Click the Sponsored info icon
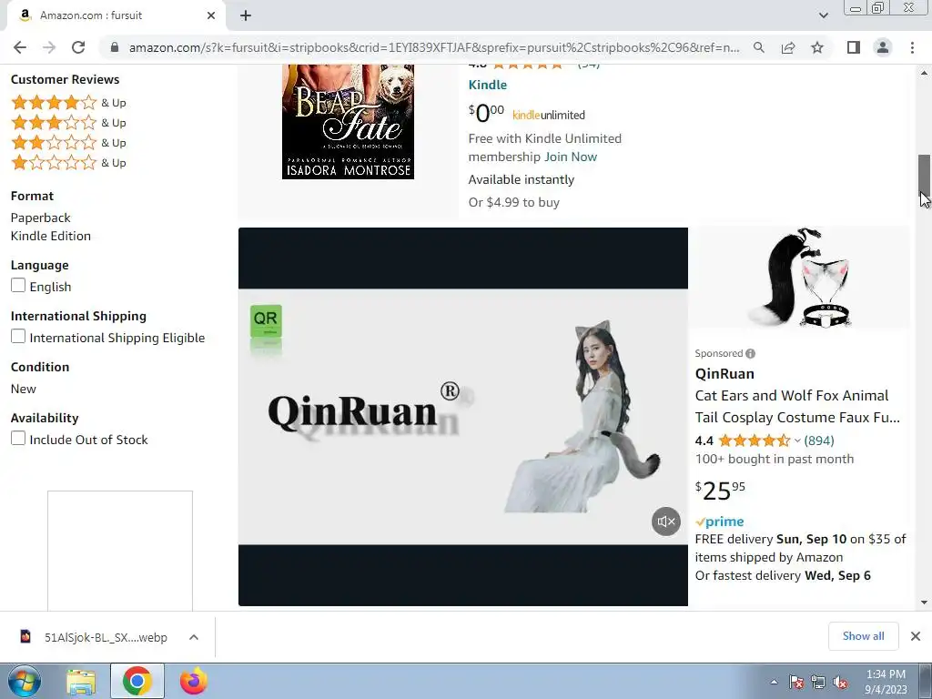932x699 pixels. (x=751, y=354)
